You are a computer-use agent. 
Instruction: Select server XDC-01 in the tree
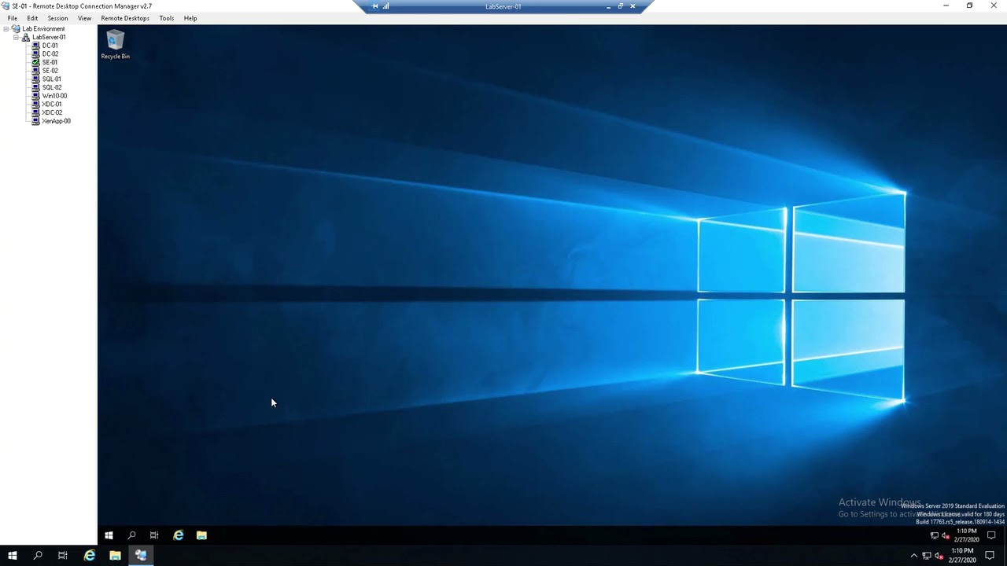tap(51, 105)
